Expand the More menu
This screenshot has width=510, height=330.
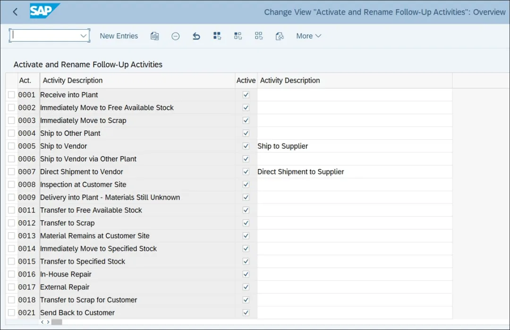(x=308, y=36)
